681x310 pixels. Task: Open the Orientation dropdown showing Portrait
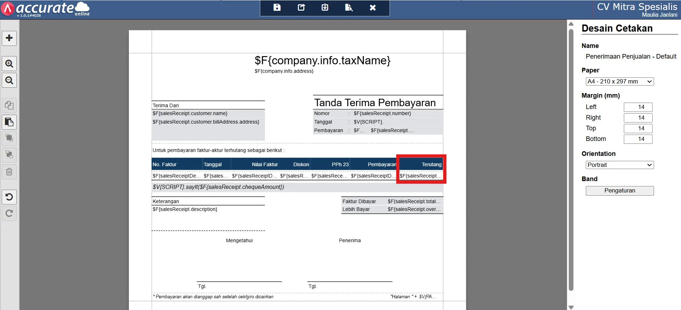[x=620, y=165]
